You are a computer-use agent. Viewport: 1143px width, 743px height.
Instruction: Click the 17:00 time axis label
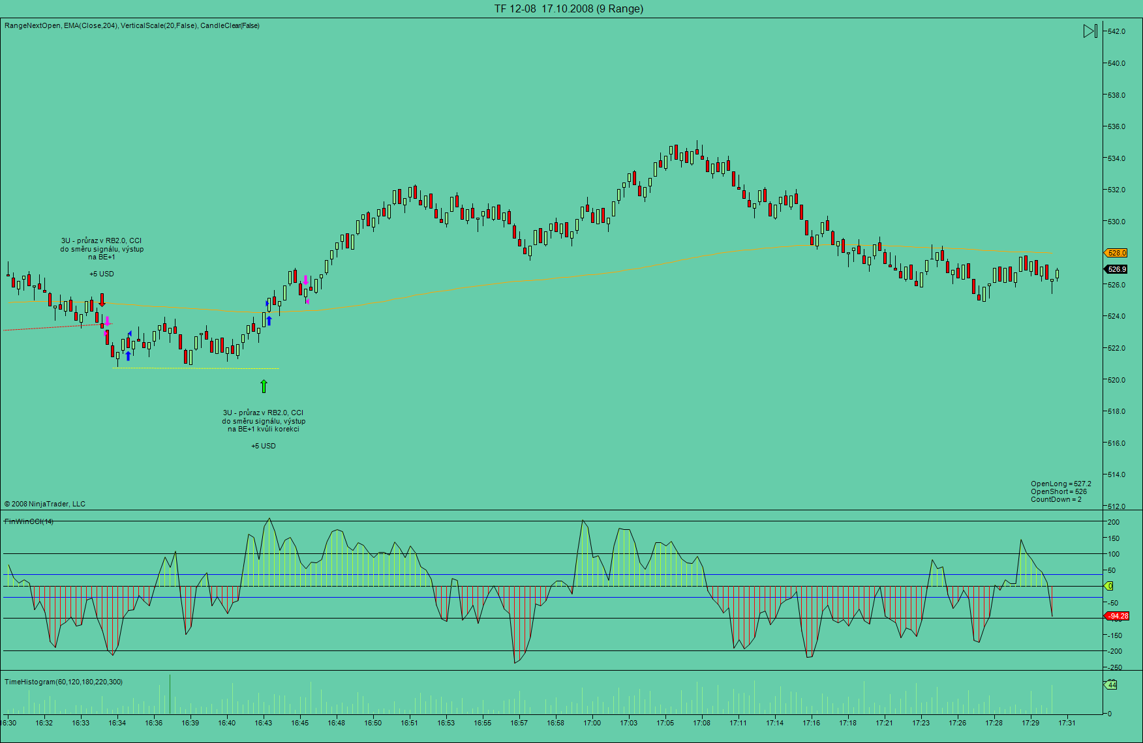[x=592, y=723]
